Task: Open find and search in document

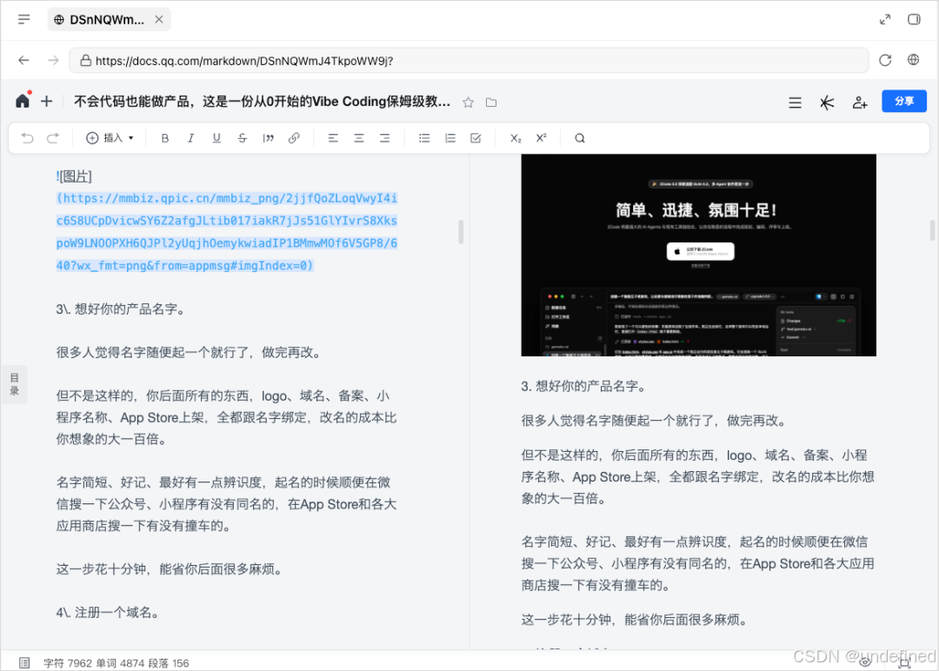Action: [580, 138]
